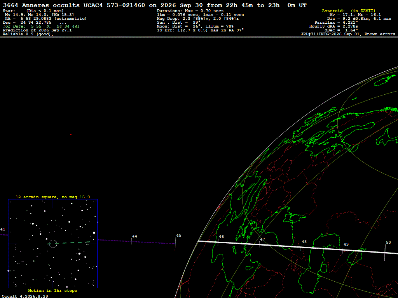
Task: Click the small red dot in black sky
Action: point(71,134)
